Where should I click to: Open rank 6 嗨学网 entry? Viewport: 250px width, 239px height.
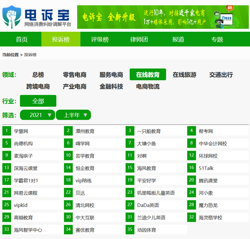pyautogui.click(x=95, y=143)
